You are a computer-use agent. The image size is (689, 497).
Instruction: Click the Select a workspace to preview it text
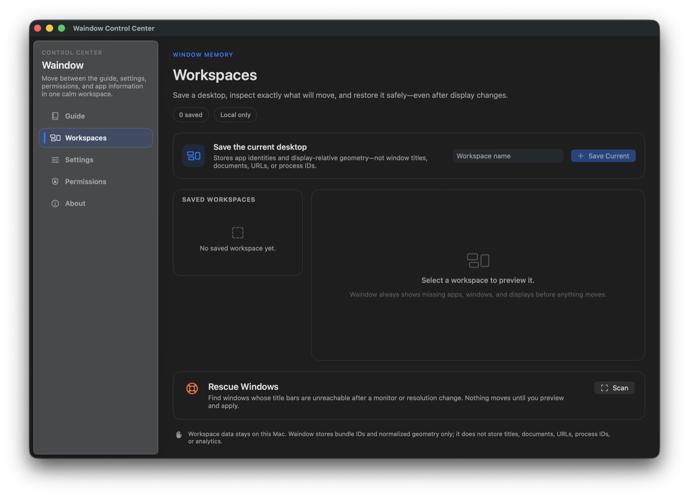(478, 280)
